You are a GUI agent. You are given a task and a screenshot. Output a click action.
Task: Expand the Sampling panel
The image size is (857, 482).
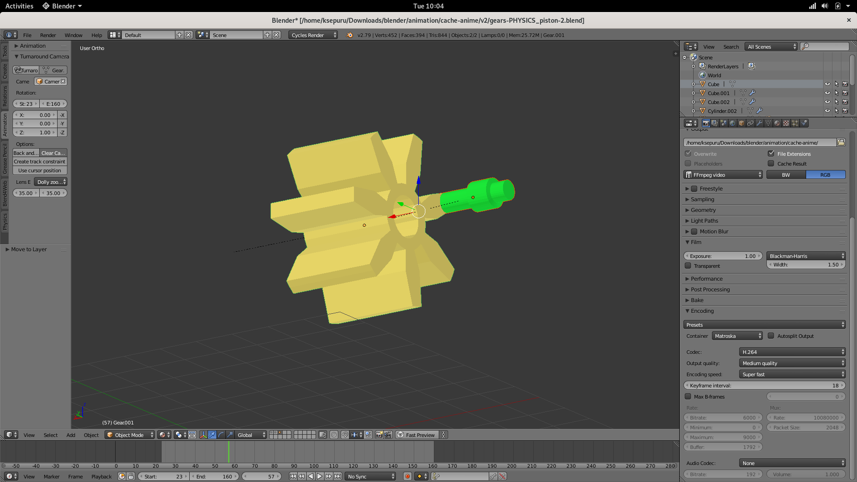click(x=702, y=199)
